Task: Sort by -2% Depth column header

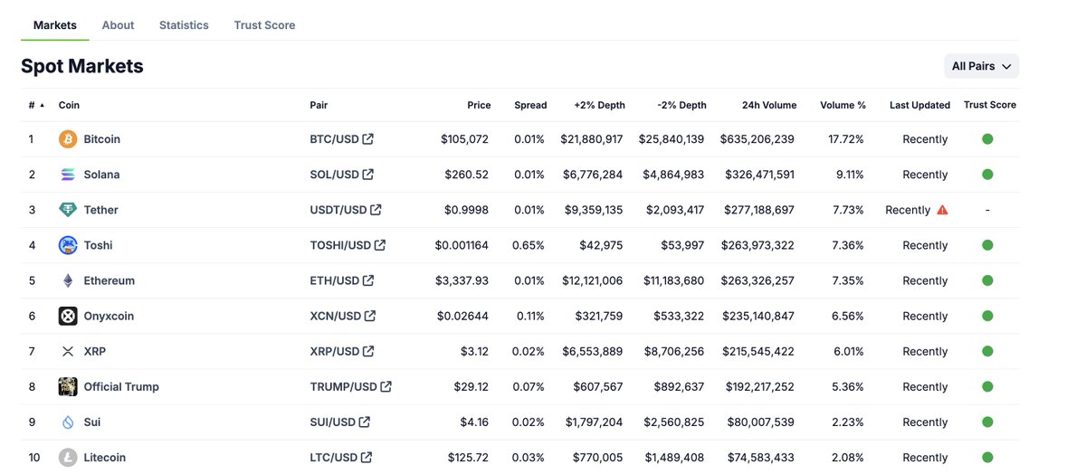Action: point(681,105)
